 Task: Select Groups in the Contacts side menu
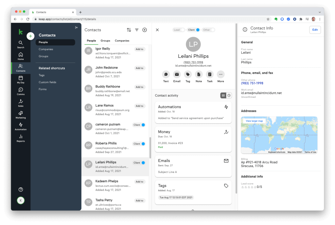click(x=44, y=56)
